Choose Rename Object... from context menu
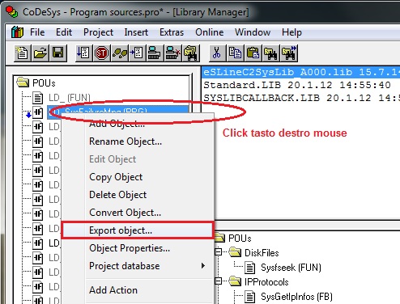This screenshot has width=400, height=304. tap(138, 141)
